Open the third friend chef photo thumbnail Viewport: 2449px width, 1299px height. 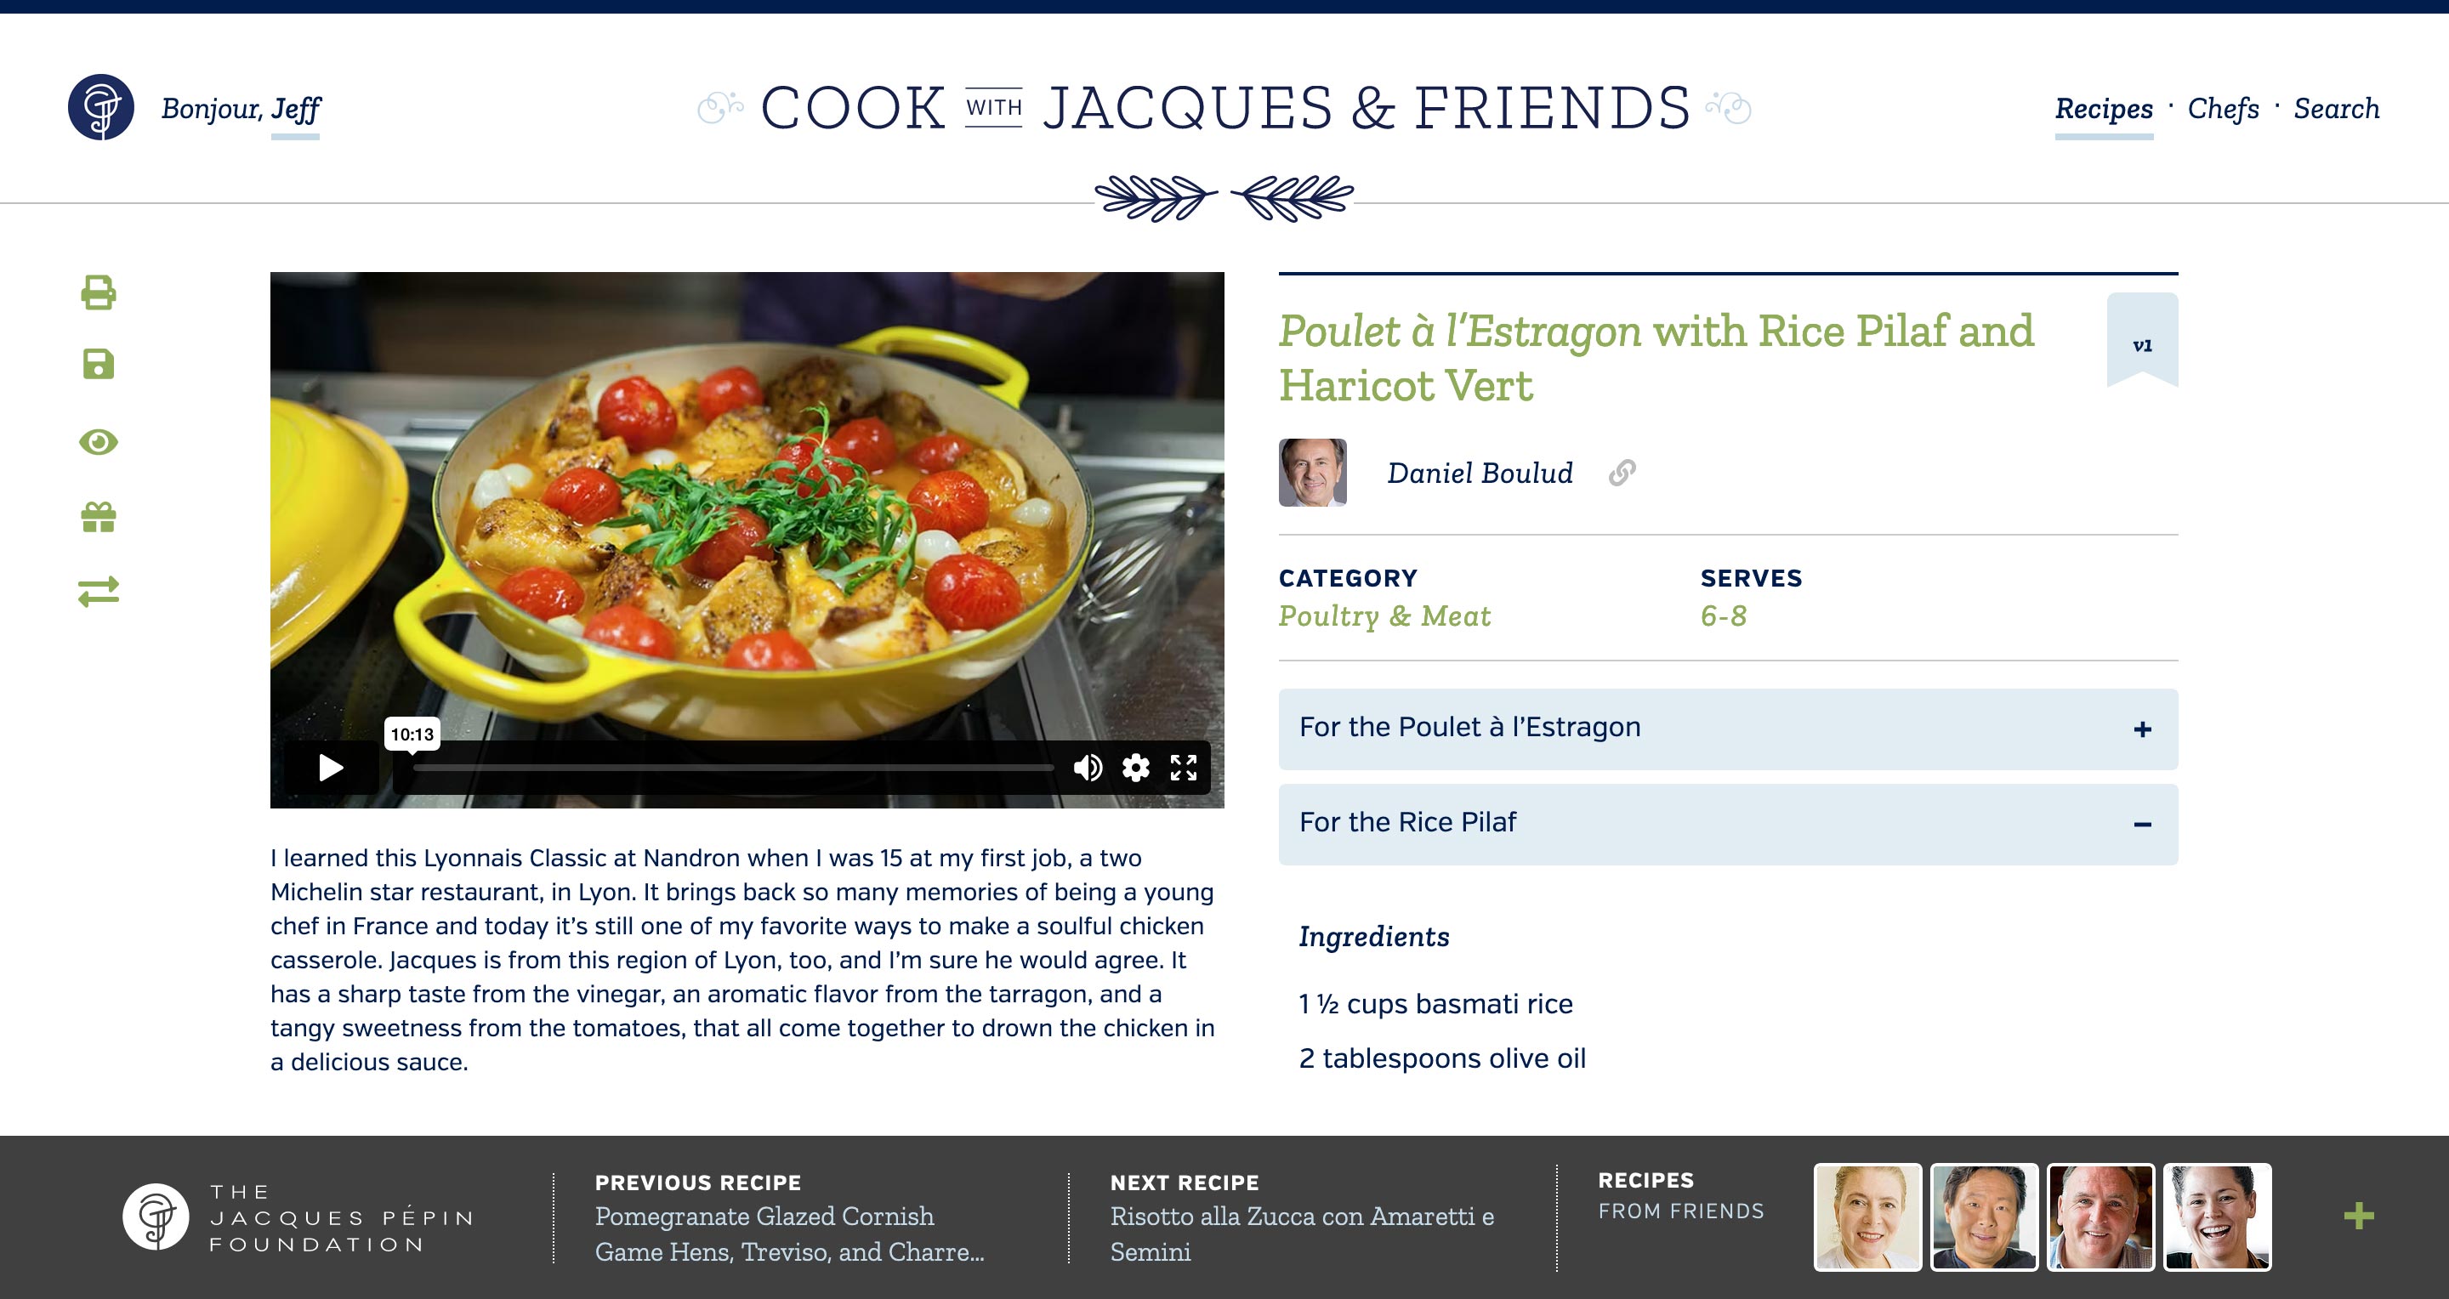pos(2100,1217)
